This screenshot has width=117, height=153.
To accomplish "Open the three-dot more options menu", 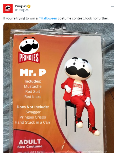I will tap(113, 6).
